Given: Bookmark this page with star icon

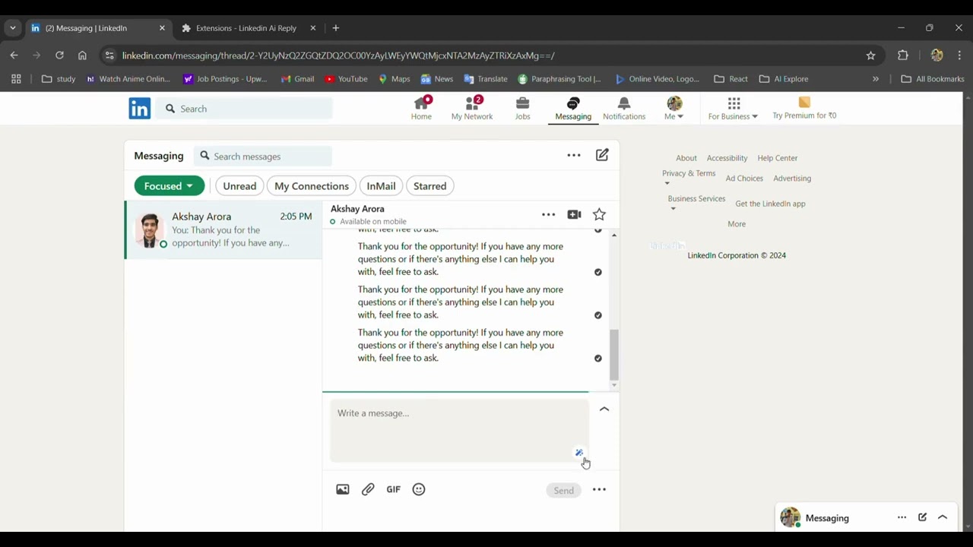Looking at the screenshot, I should (870, 55).
